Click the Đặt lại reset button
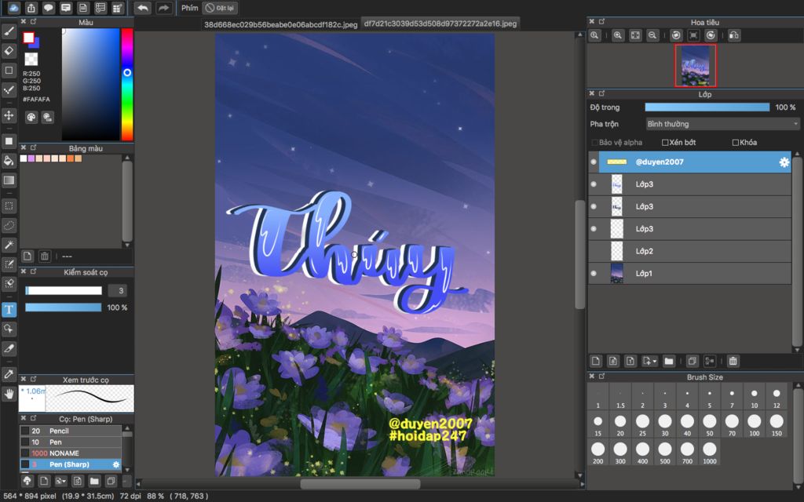The image size is (804, 502). coord(221,8)
